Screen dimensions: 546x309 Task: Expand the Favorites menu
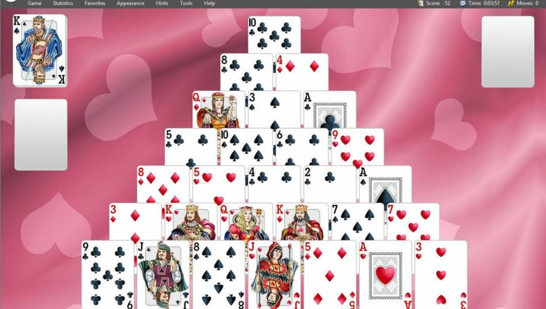click(x=95, y=3)
